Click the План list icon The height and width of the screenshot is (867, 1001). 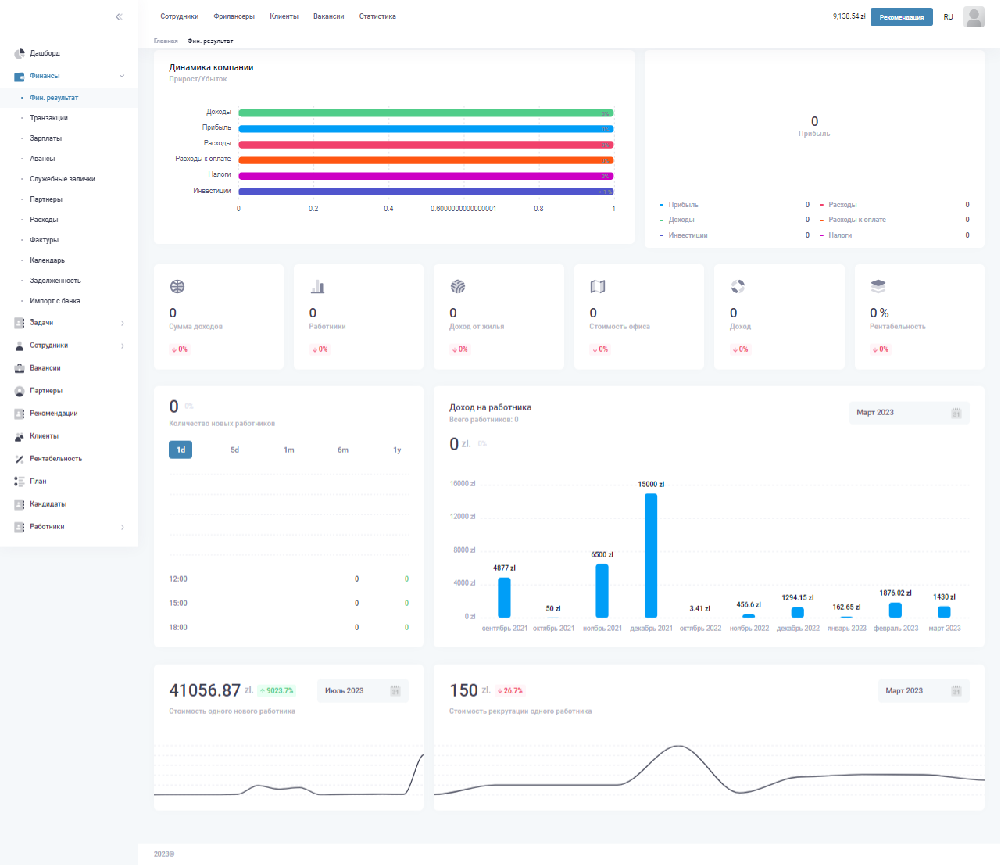[x=20, y=482]
